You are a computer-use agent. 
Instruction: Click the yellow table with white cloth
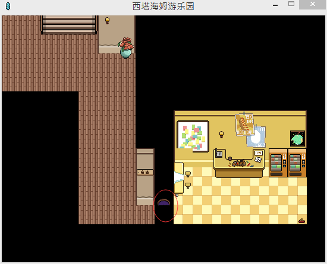tap(179, 178)
